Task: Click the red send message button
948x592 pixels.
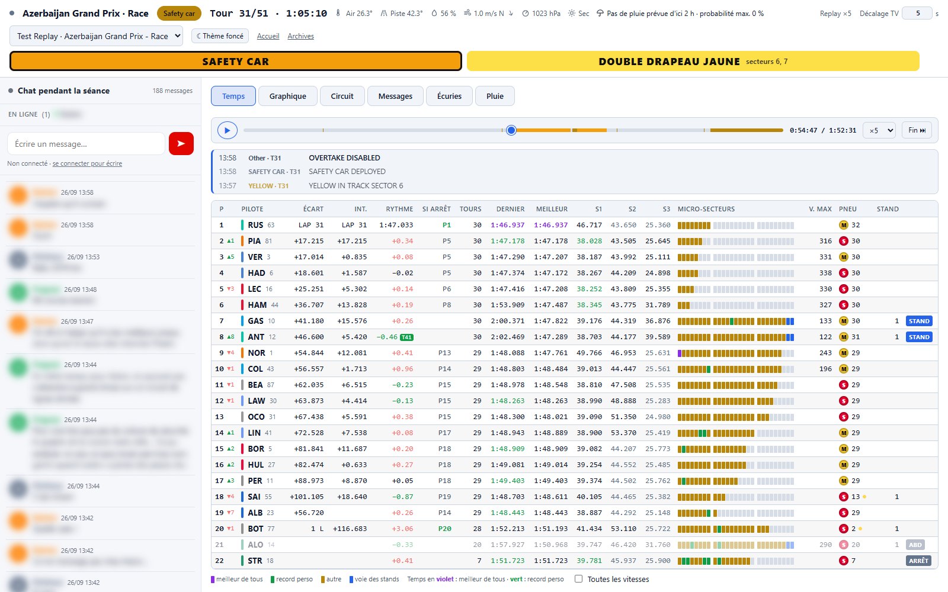Action: (181, 144)
